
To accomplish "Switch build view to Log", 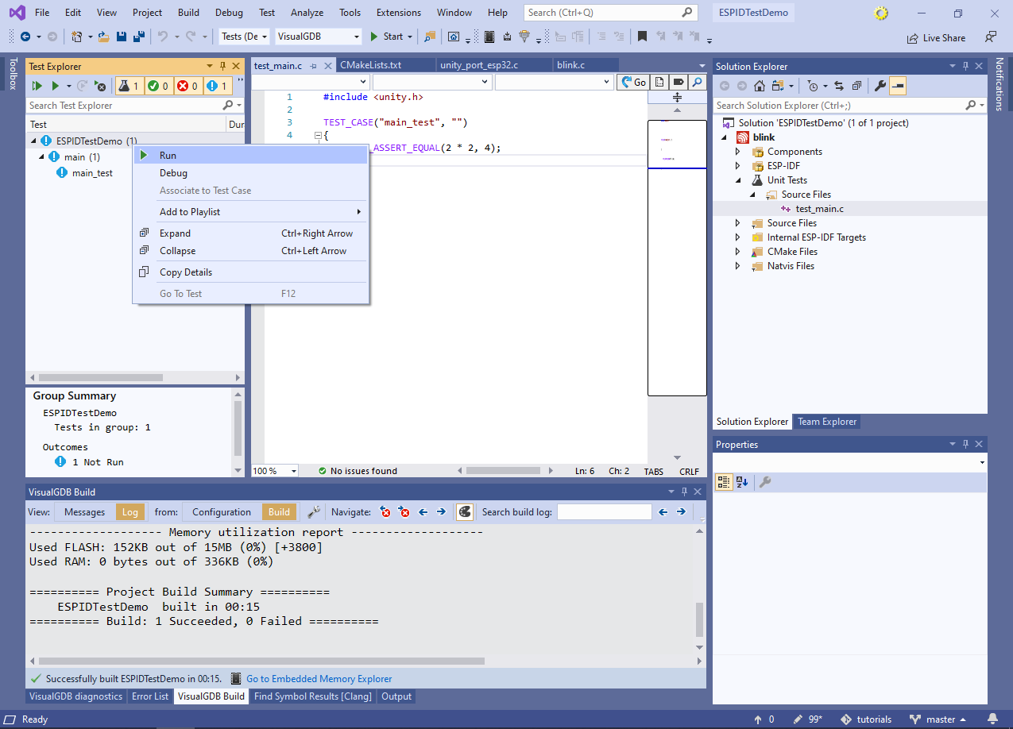I will 130,512.
